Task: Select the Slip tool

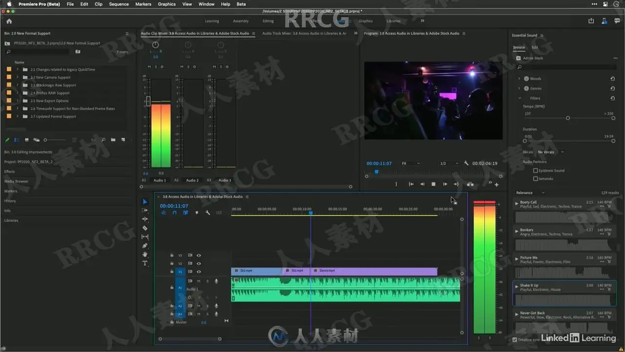Action: click(x=145, y=237)
